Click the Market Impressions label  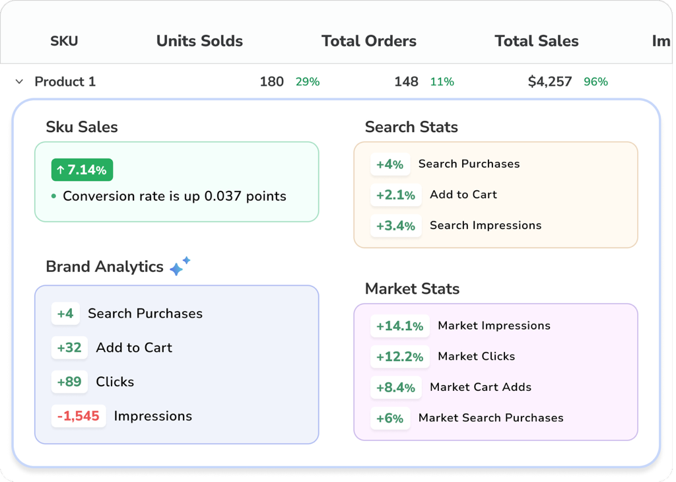494,326
